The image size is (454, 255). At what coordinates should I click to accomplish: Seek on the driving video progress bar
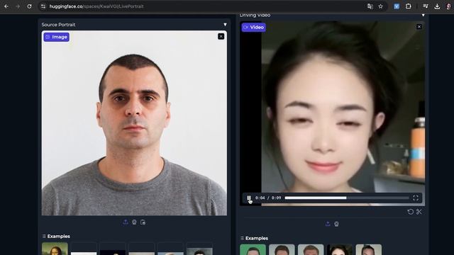tap(347, 198)
